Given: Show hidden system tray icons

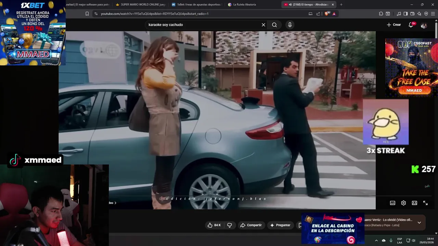Looking at the screenshot, I should 376,241.
